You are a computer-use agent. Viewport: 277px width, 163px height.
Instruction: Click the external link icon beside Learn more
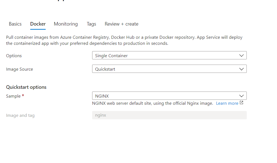[x=242, y=103]
